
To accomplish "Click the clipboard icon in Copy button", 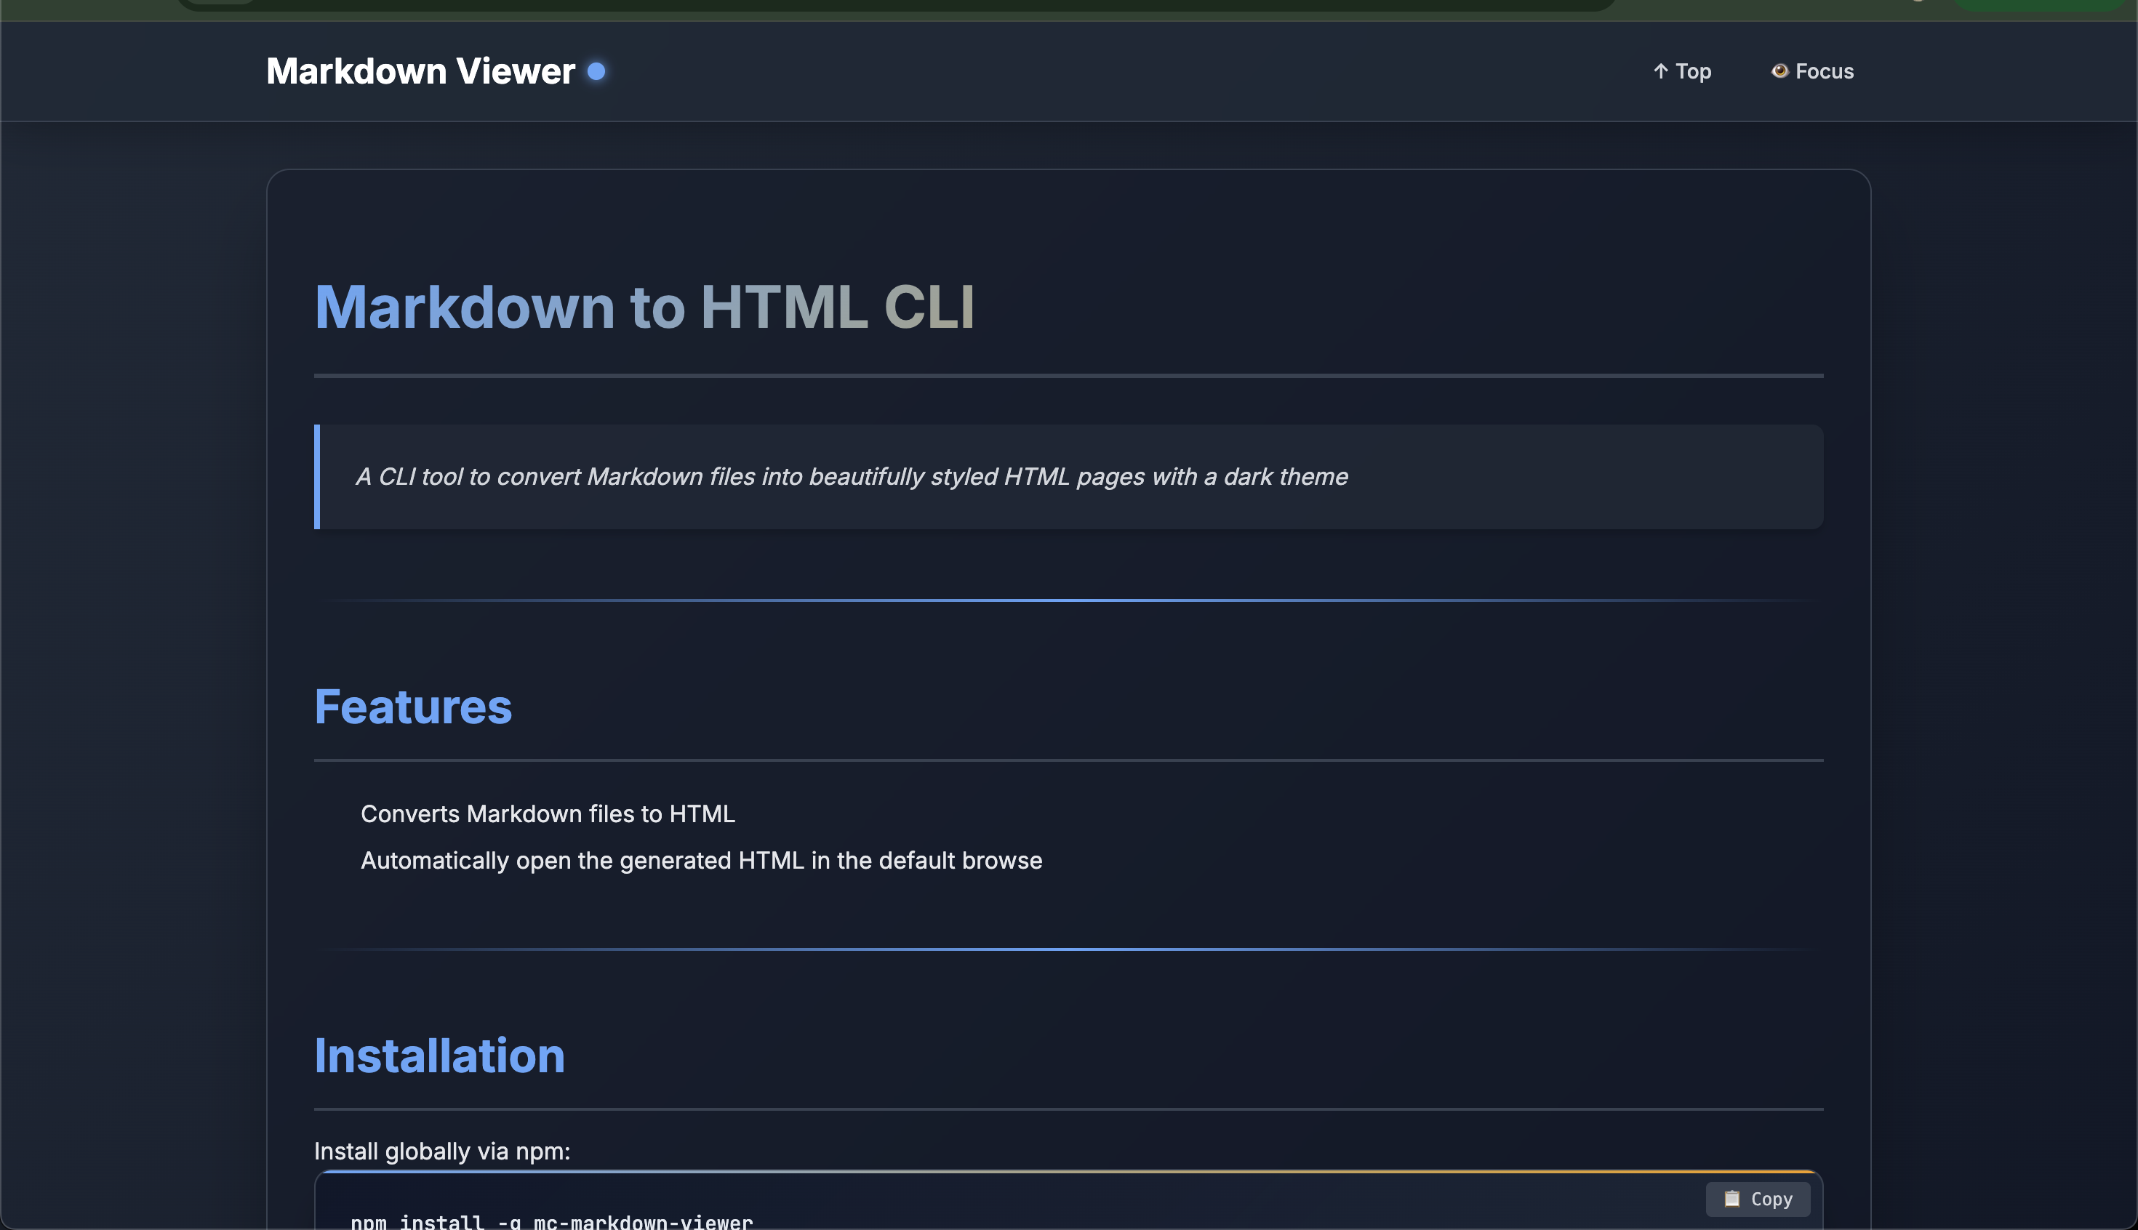I will (1731, 1199).
